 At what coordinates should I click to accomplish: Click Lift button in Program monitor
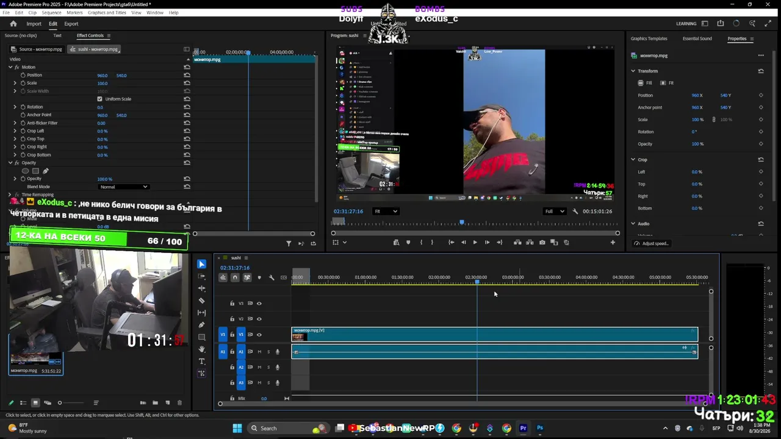coord(517,243)
